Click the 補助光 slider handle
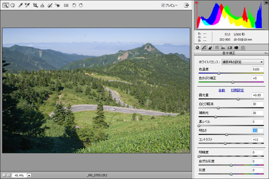269x179 pixels. [x=216, y=117]
